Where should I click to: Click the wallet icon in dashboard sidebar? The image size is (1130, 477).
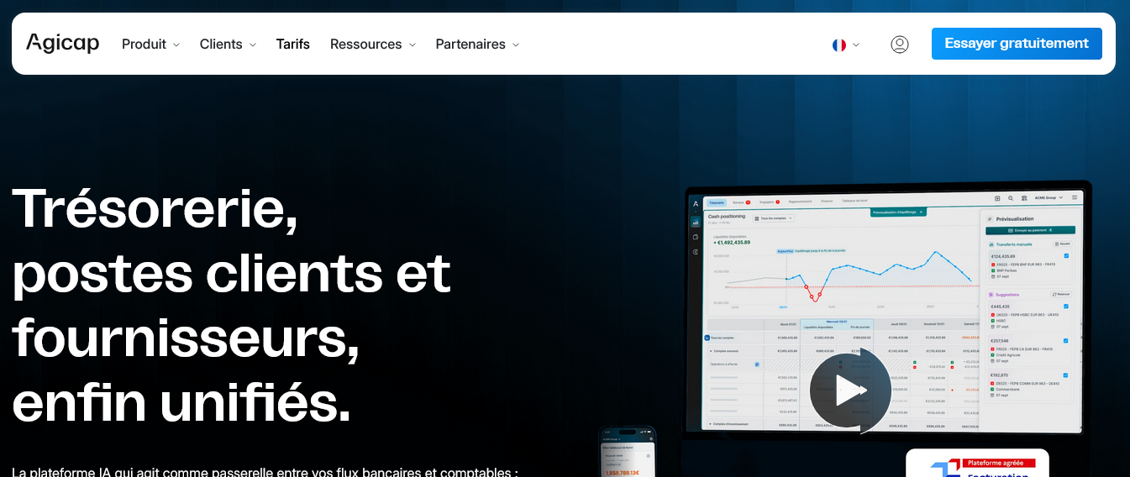[696, 237]
